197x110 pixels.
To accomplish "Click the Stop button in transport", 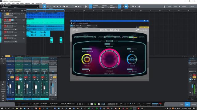I will pyautogui.click(x=92, y=104).
